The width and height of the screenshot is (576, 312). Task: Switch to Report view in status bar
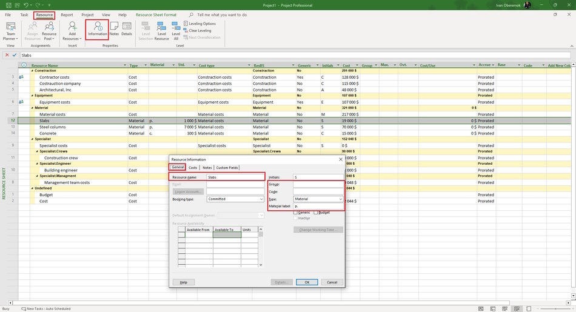pos(529,309)
